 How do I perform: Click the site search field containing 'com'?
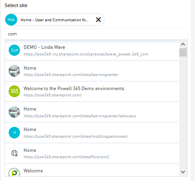pyautogui.click(x=96, y=34)
